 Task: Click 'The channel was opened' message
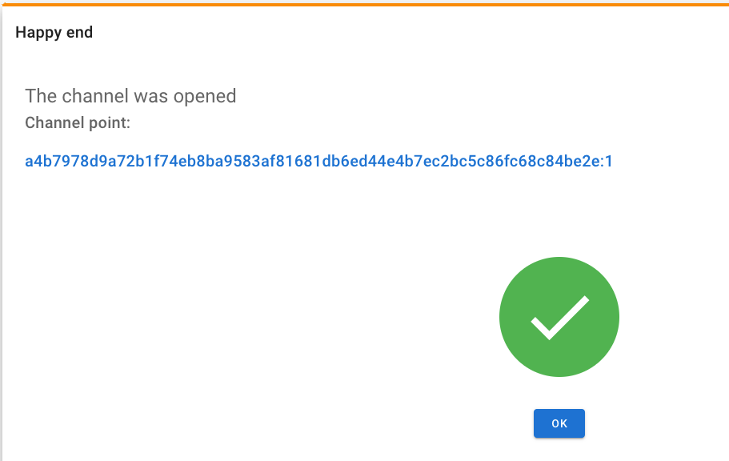130,96
